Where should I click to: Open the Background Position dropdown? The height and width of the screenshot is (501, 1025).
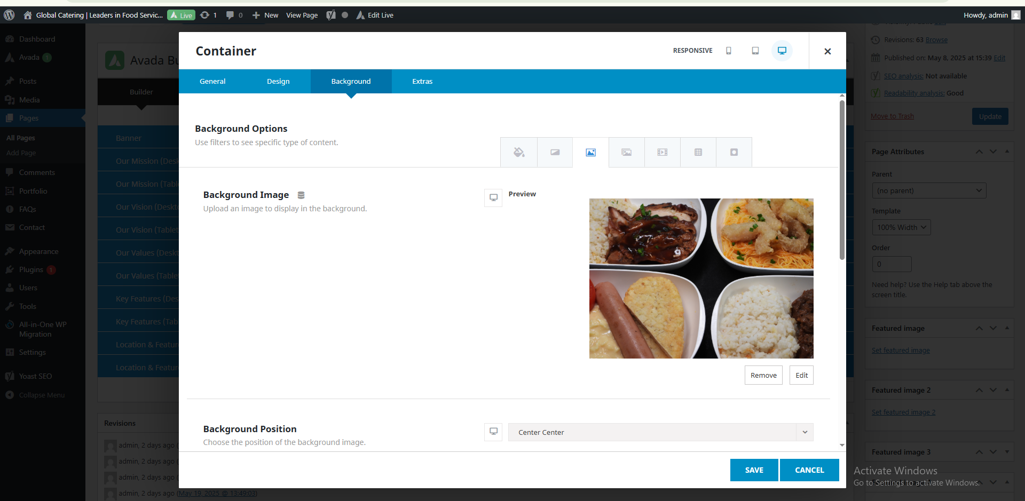pos(660,432)
